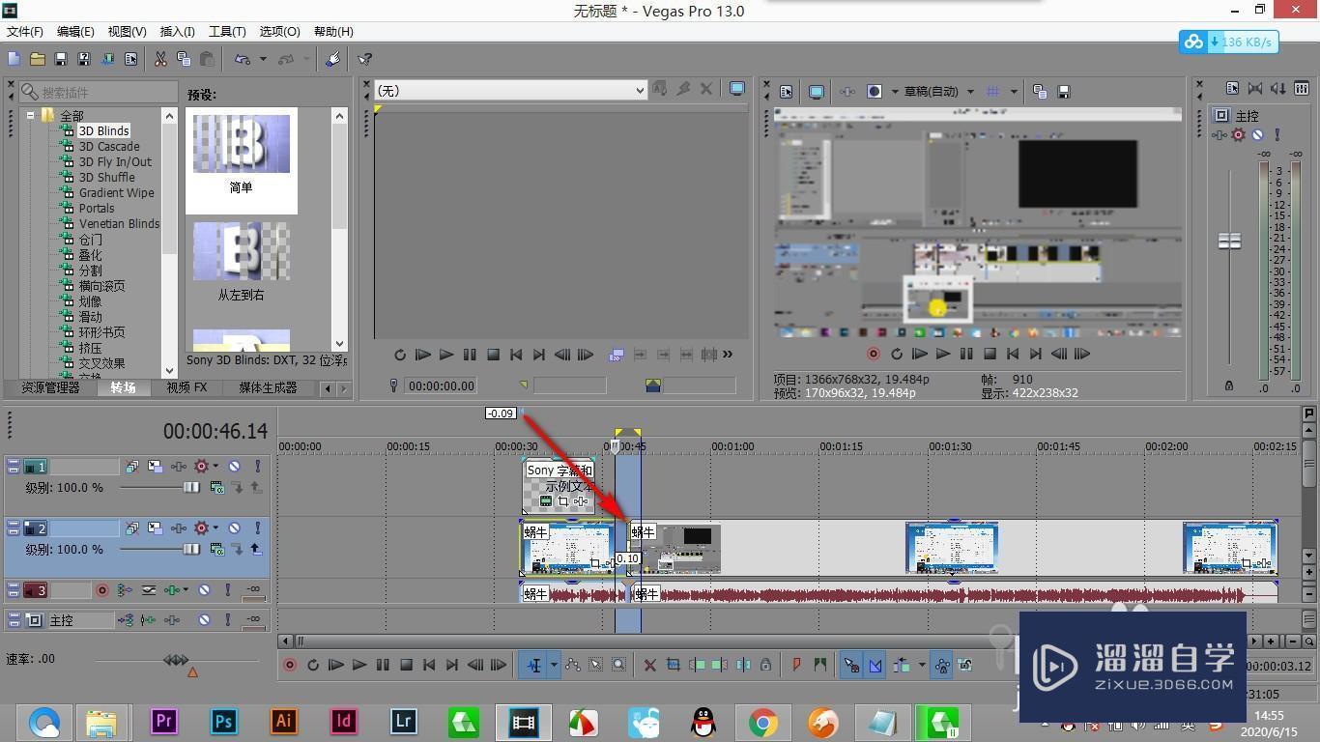This screenshot has width=1320, height=742.
Task: Adjust the master volume fader
Action: click(x=1229, y=241)
